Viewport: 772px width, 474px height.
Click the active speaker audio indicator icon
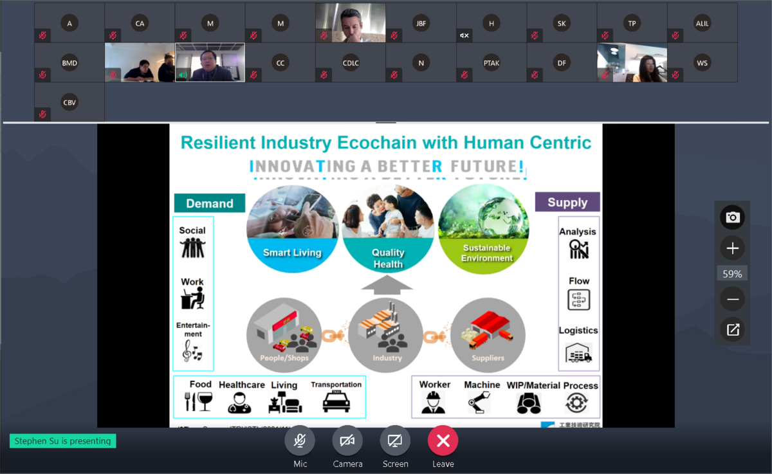click(x=183, y=75)
